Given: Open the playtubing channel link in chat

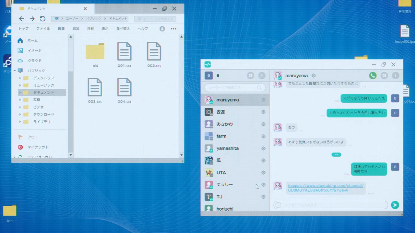Looking at the screenshot, I should click(325, 188).
